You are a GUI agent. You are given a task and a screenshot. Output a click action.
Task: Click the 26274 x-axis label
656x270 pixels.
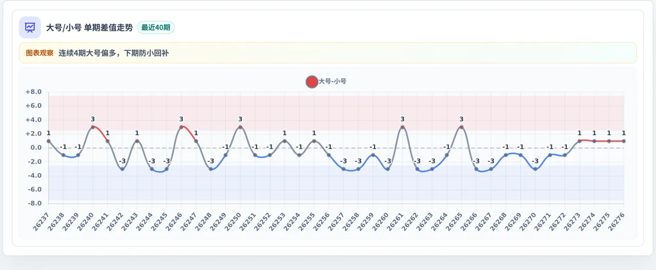(x=587, y=222)
